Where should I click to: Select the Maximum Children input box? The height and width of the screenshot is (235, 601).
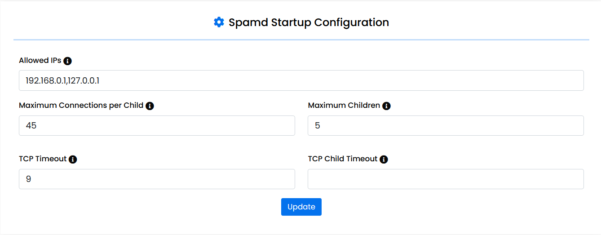point(445,125)
